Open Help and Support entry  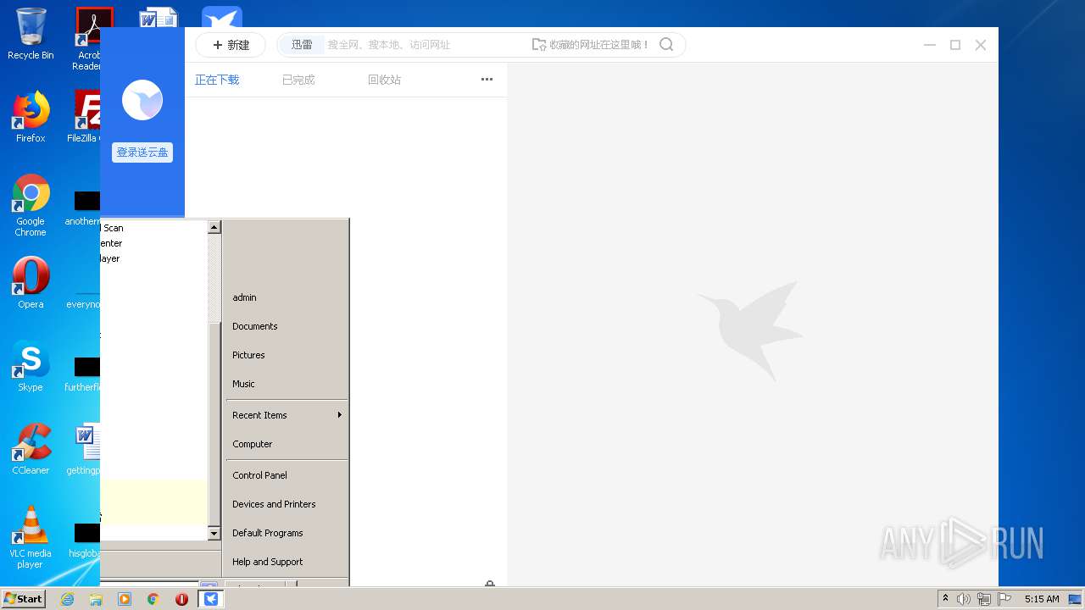coord(267,562)
